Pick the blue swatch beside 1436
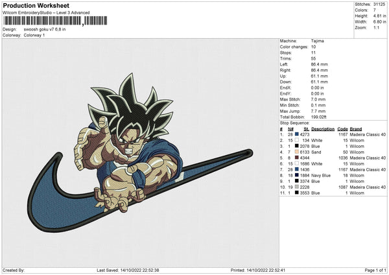Viewport: 389px width, 275px height. [x=297, y=169]
